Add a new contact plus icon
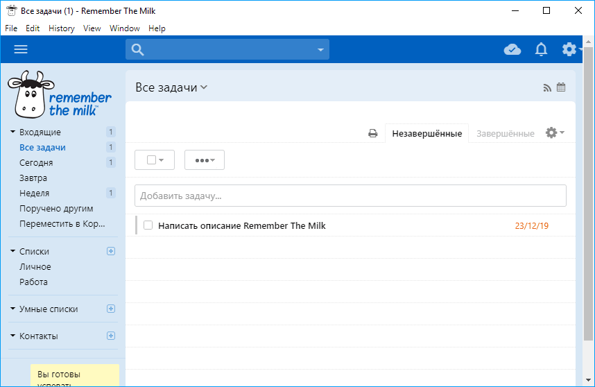Screen dimensions: 595x387 (x=111, y=336)
